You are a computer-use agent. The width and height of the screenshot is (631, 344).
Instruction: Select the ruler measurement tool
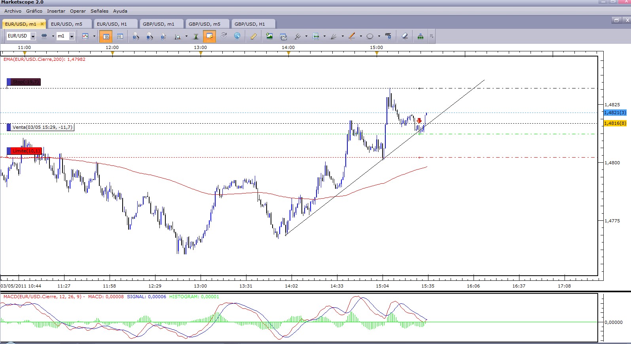click(253, 36)
